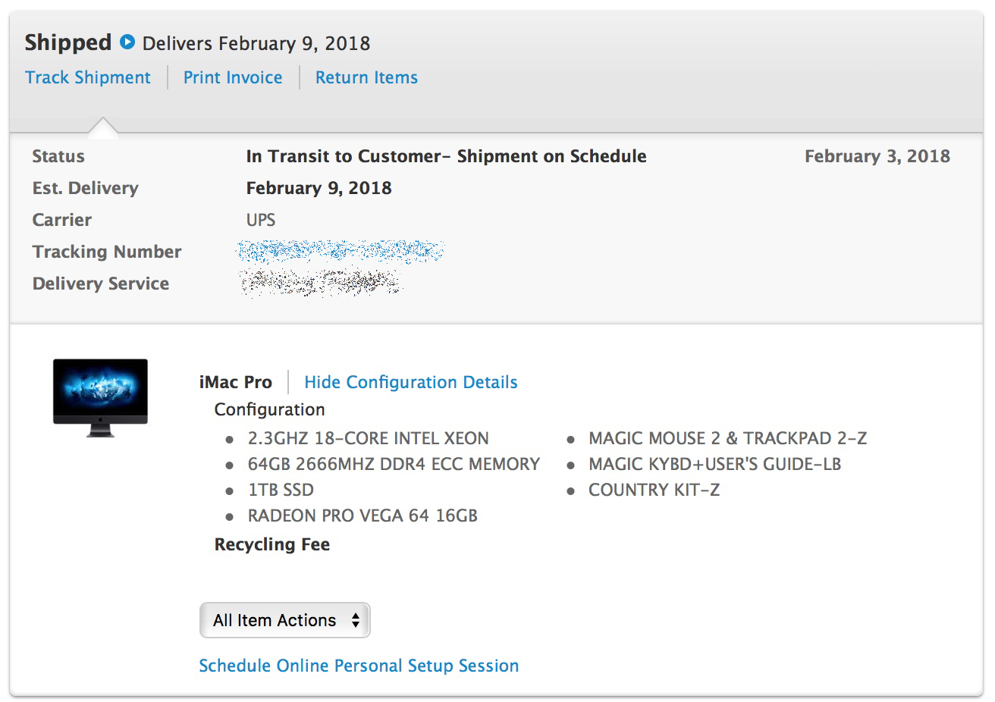Hide Configuration Details for the iMac Pro

pos(410,382)
